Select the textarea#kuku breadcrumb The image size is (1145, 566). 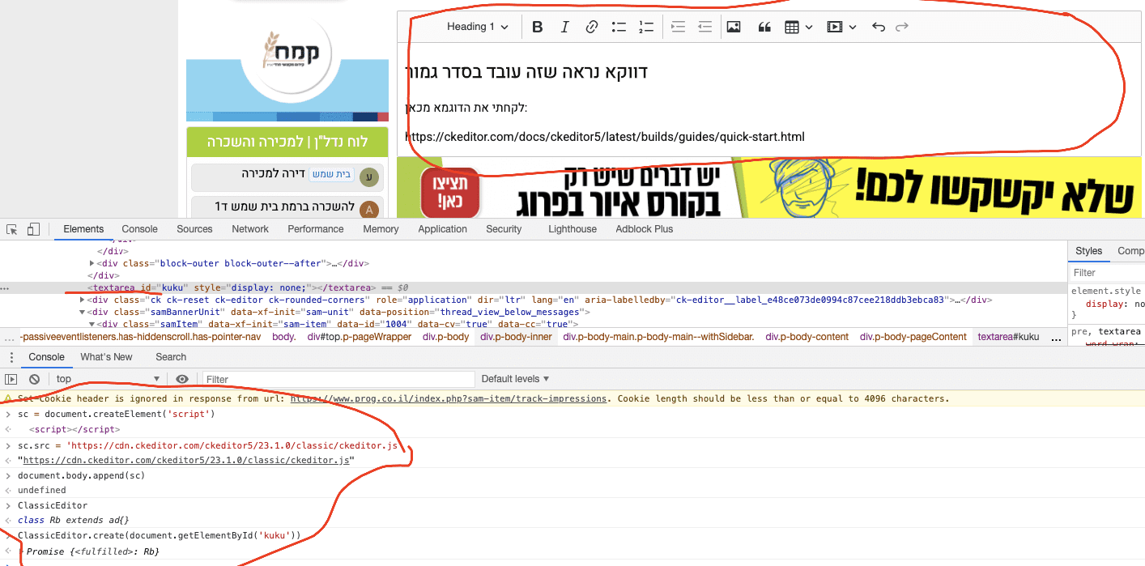[1008, 337]
